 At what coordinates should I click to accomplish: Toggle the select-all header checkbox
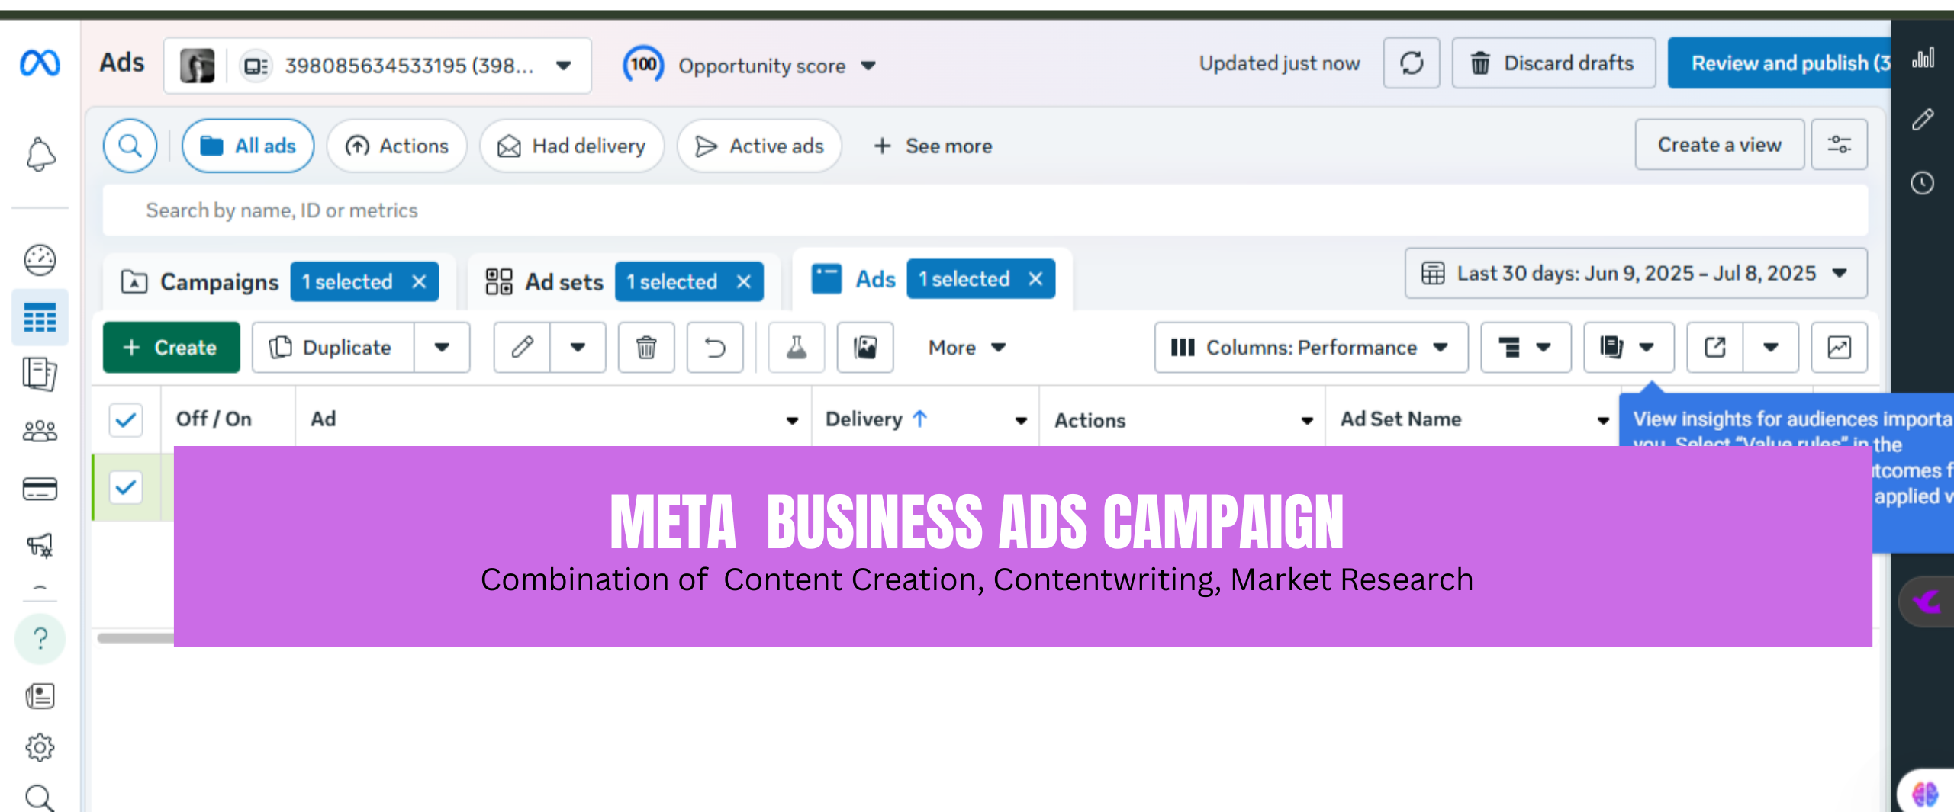coord(126,419)
